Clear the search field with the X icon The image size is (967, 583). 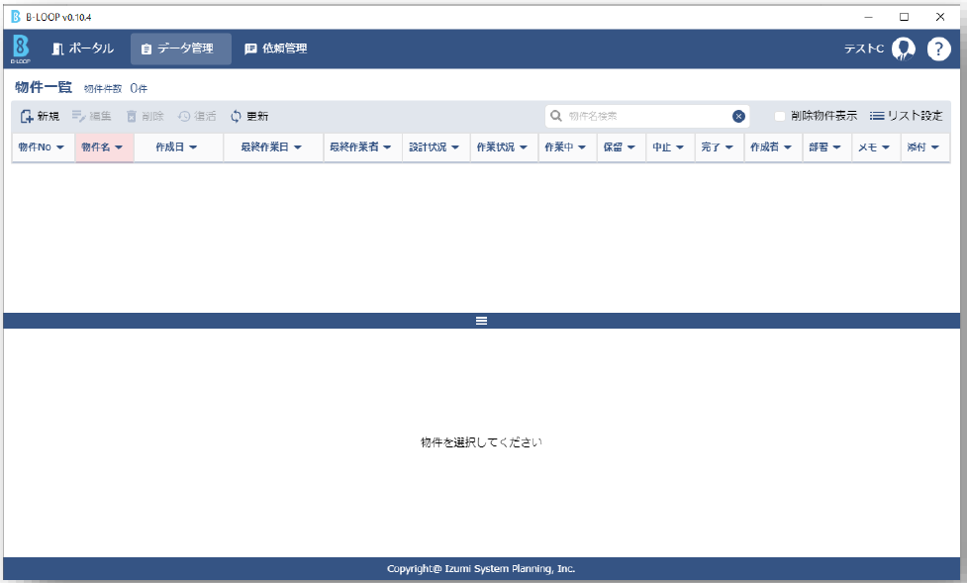738,116
